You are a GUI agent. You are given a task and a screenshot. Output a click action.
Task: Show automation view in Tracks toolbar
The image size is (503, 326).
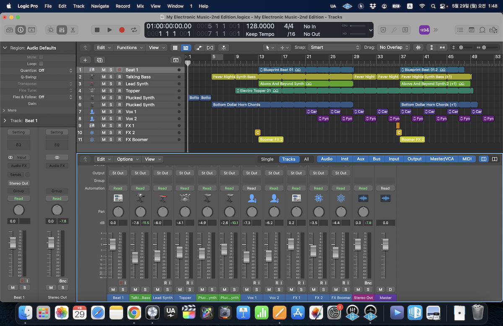click(199, 48)
